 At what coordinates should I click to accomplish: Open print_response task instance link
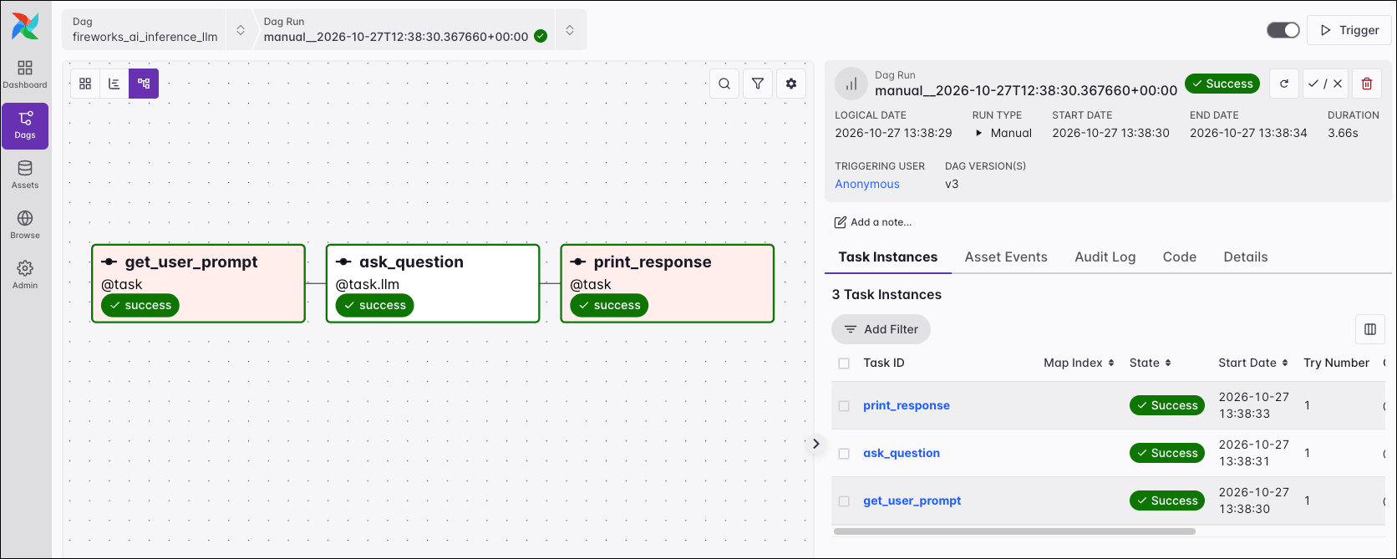click(x=907, y=405)
